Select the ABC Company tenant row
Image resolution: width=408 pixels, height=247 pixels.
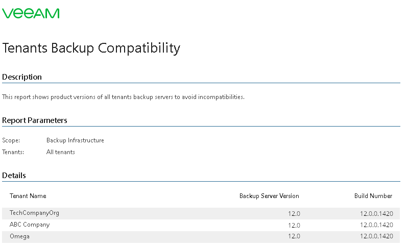tap(201, 225)
